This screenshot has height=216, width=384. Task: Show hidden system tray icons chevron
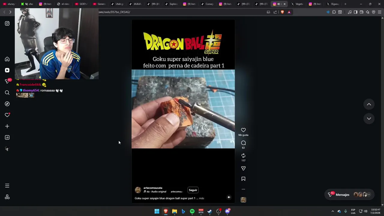(332, 211)
